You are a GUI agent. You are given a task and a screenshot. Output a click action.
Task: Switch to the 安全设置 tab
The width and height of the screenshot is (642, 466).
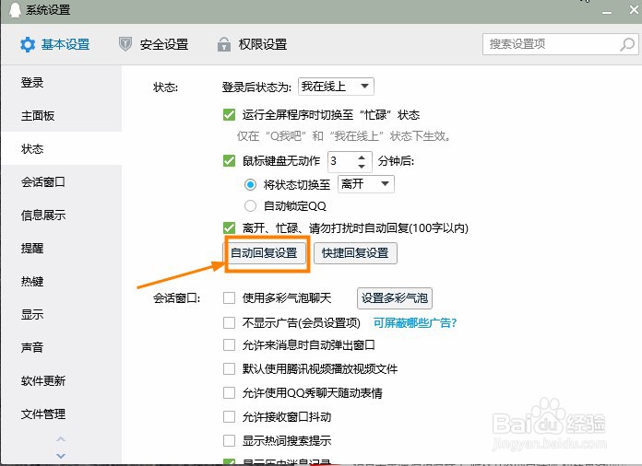153,44
